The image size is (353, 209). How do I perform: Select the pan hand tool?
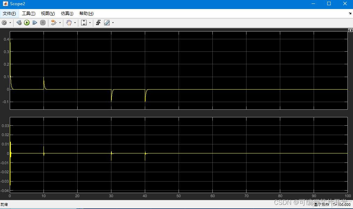click(69, 23)
